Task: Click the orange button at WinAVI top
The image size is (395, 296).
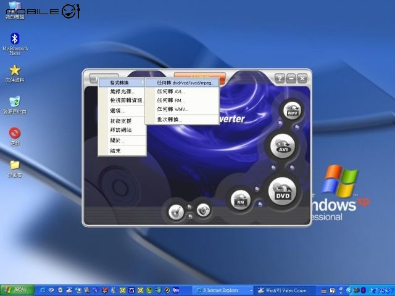Action: pos(200,76)
